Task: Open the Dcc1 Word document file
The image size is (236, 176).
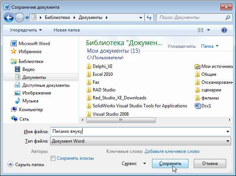Action: pyautogui.click(x=206, y=106)
